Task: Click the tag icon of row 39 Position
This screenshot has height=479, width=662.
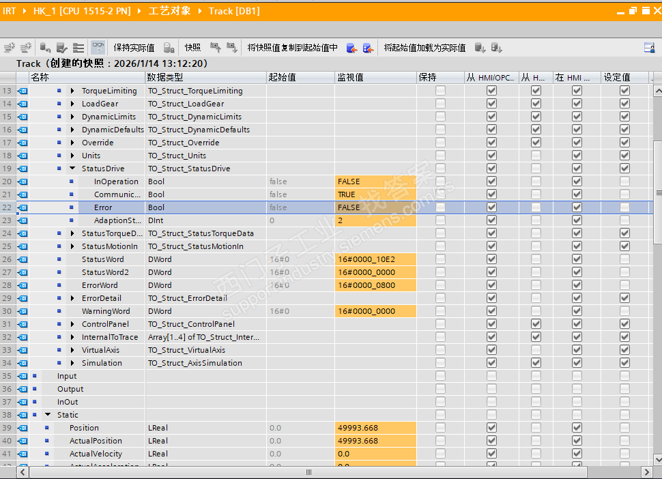Action: (23, 428)
